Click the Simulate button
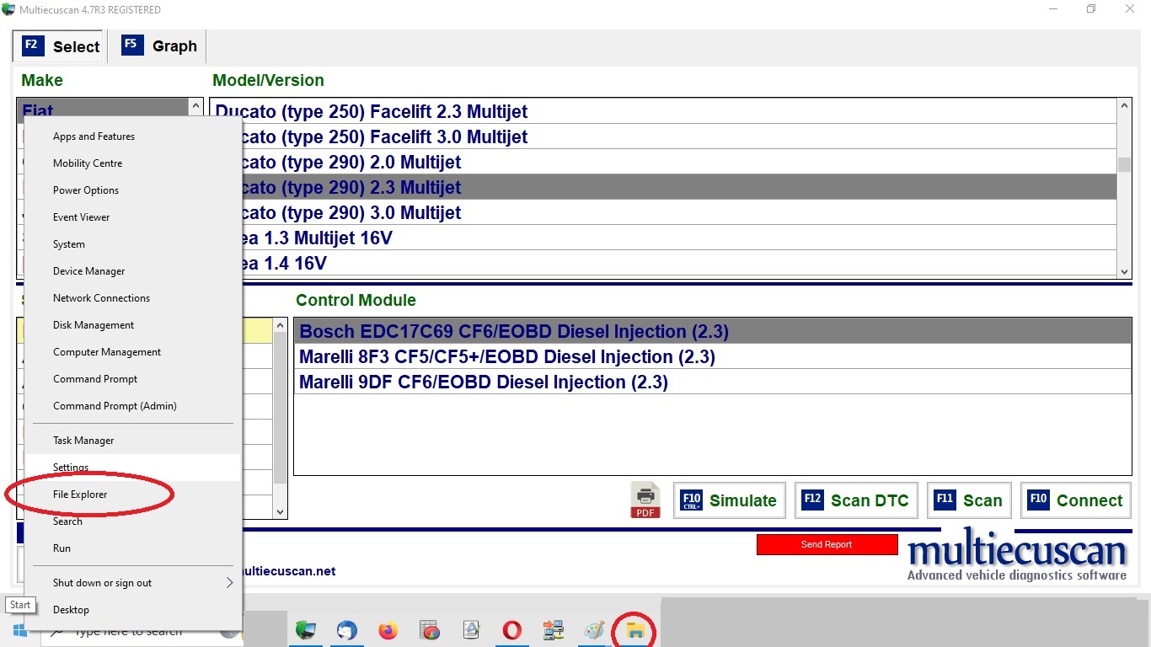Screen dimensions: 1151x647 [x=730, y=500]
